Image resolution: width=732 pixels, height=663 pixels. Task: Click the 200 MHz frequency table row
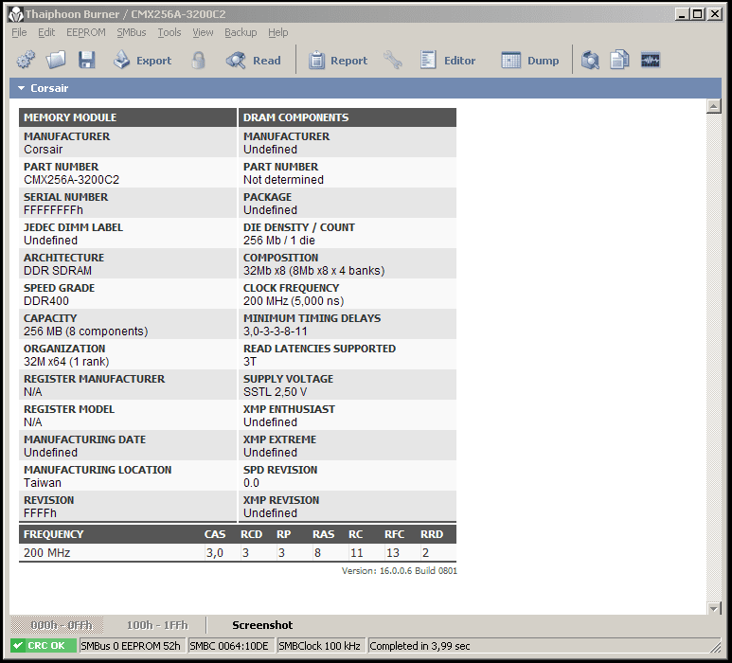tap(237, 553)
